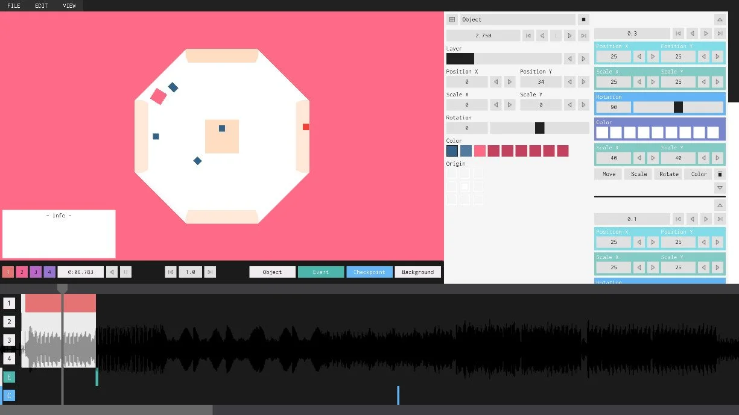This screenshot has width=739, height=415.
Task: Click the Checkpoint button
Action: [x=369, y=272]
